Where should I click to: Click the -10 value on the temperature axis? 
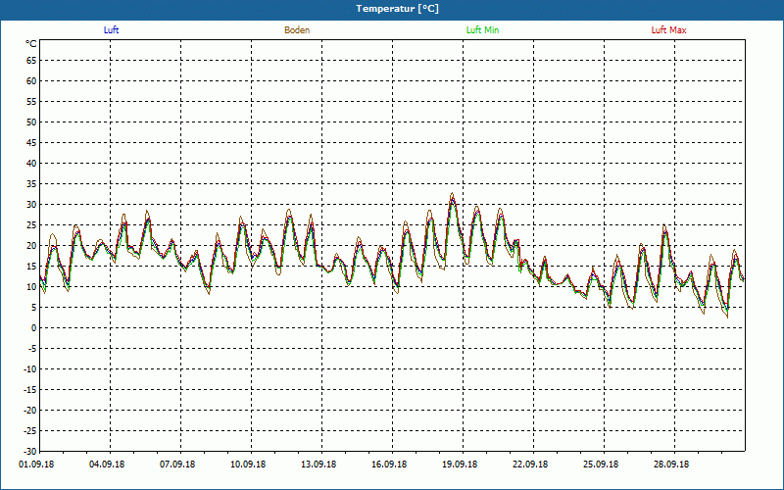30,369
